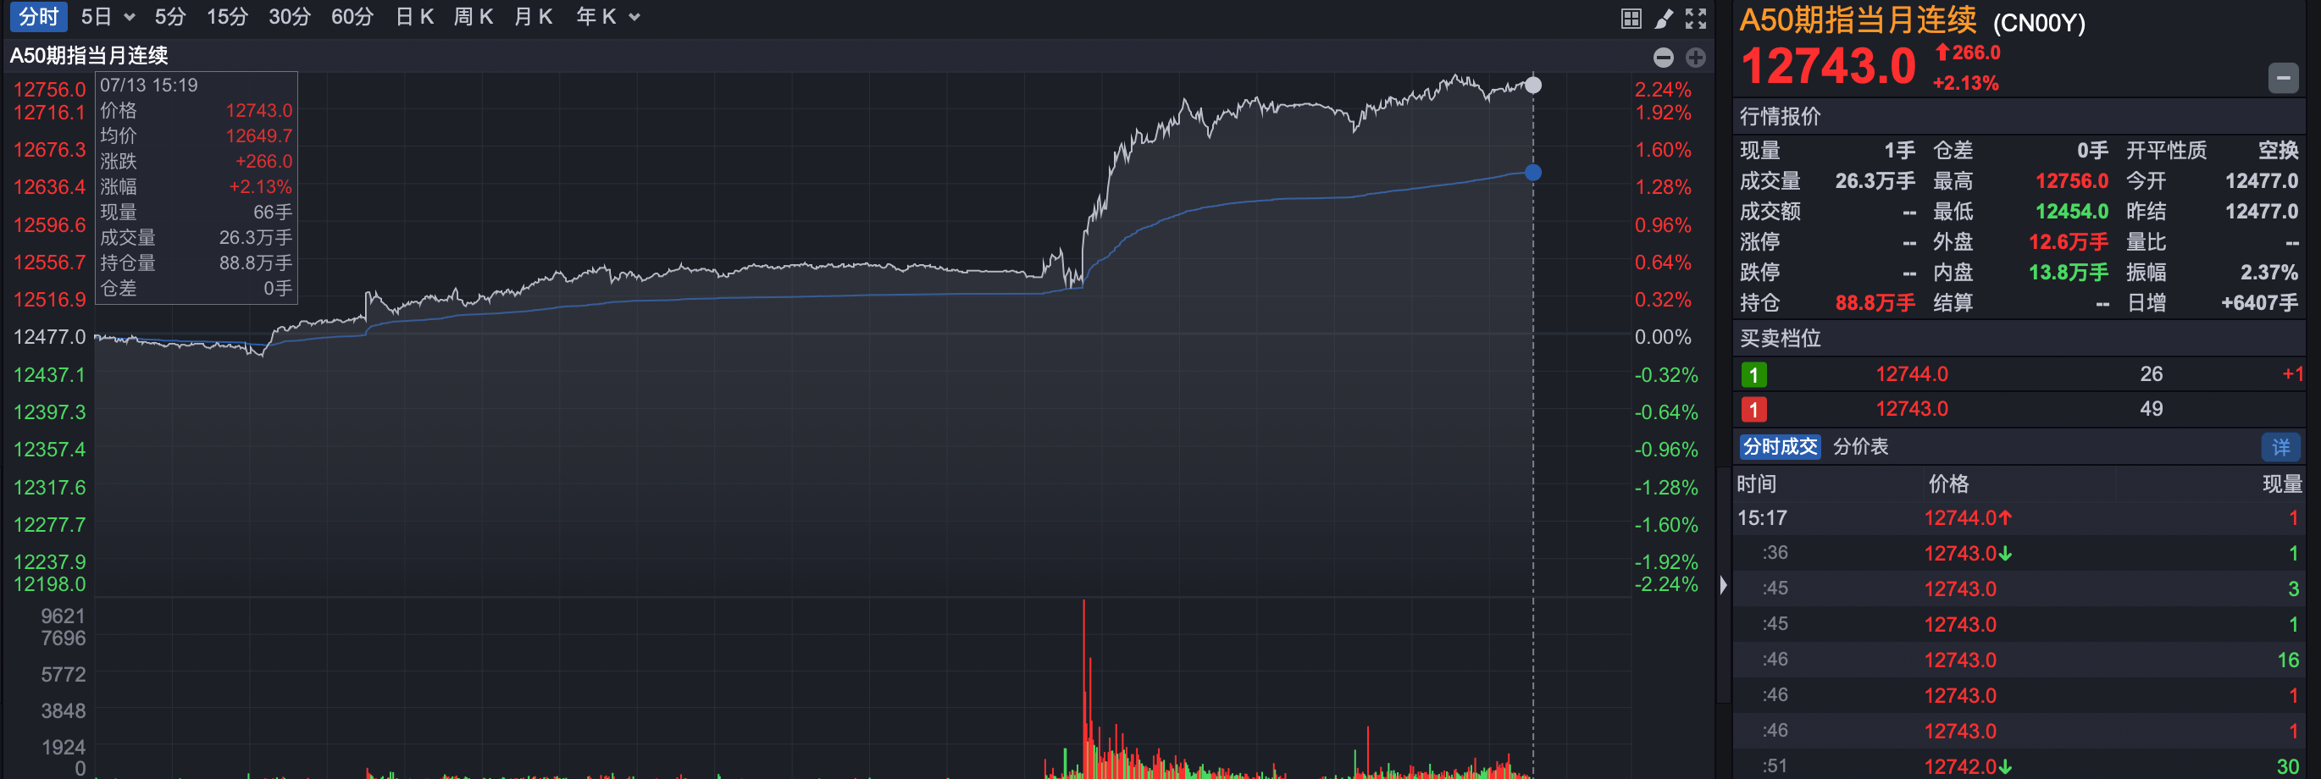Select the drawing pen tool icon
Screen dimensions: 2321x779
(x=1664, y=18)
